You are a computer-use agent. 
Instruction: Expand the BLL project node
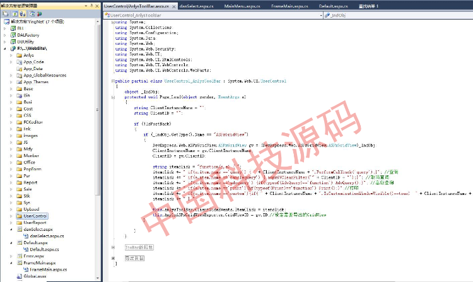[5, 28]
